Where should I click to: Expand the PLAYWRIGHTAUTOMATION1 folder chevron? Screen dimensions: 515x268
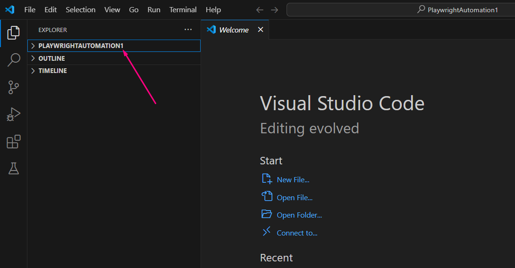click(33, 46)
